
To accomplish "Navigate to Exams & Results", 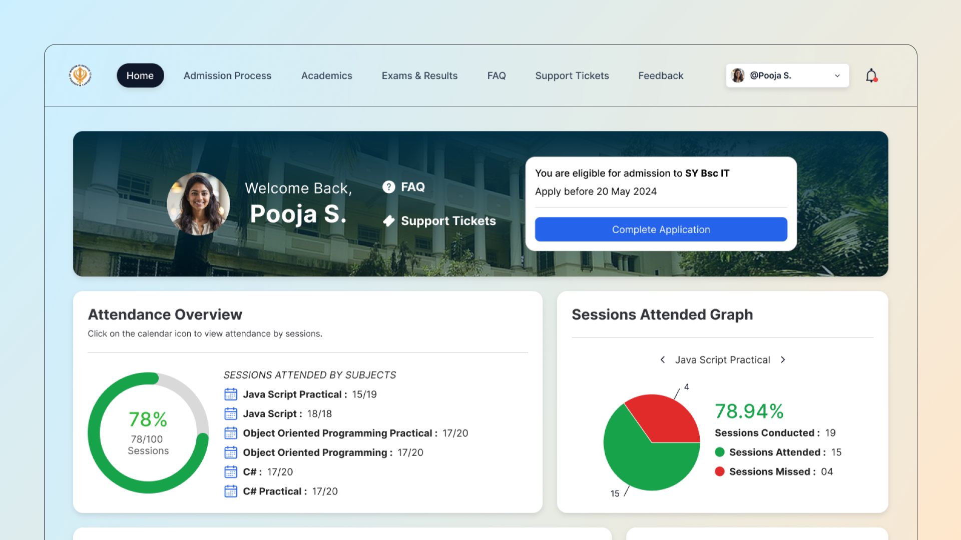I will click(419, 75).
